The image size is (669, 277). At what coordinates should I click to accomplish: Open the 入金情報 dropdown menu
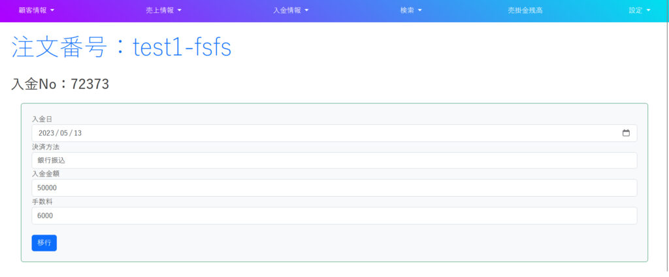291,10
